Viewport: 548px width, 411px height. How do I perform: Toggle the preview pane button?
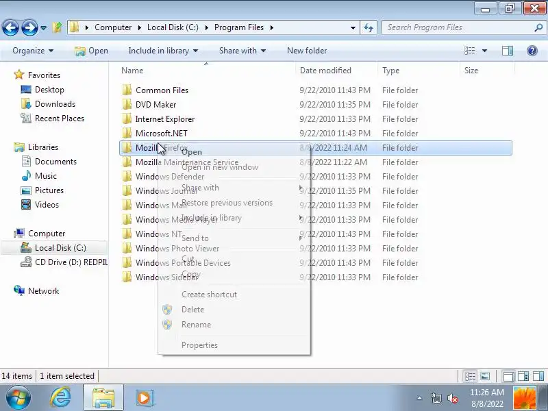[508, 51]
